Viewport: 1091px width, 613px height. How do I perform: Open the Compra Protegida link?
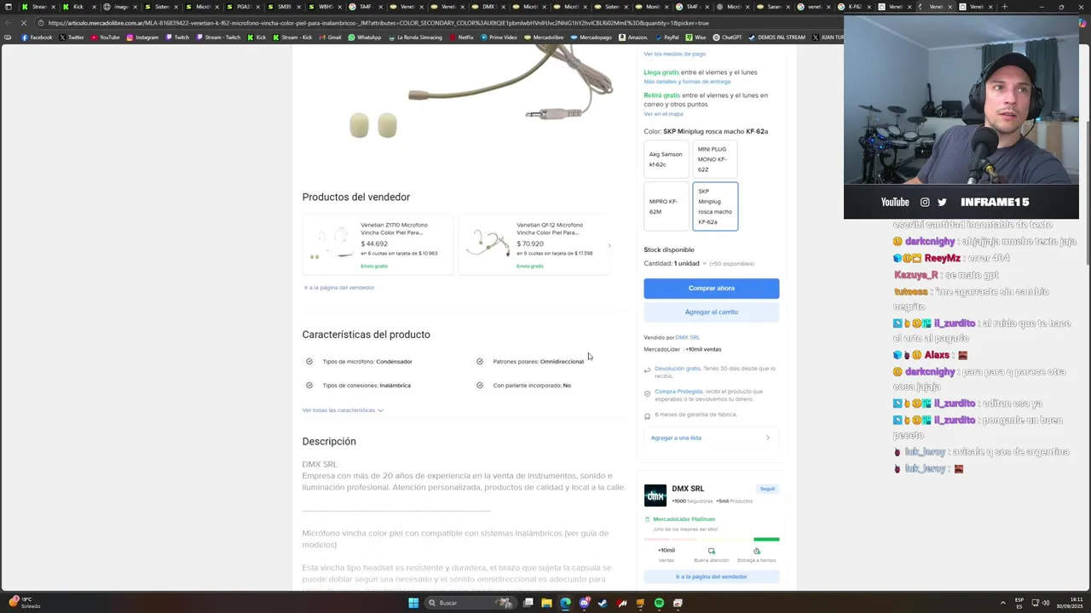678,392
